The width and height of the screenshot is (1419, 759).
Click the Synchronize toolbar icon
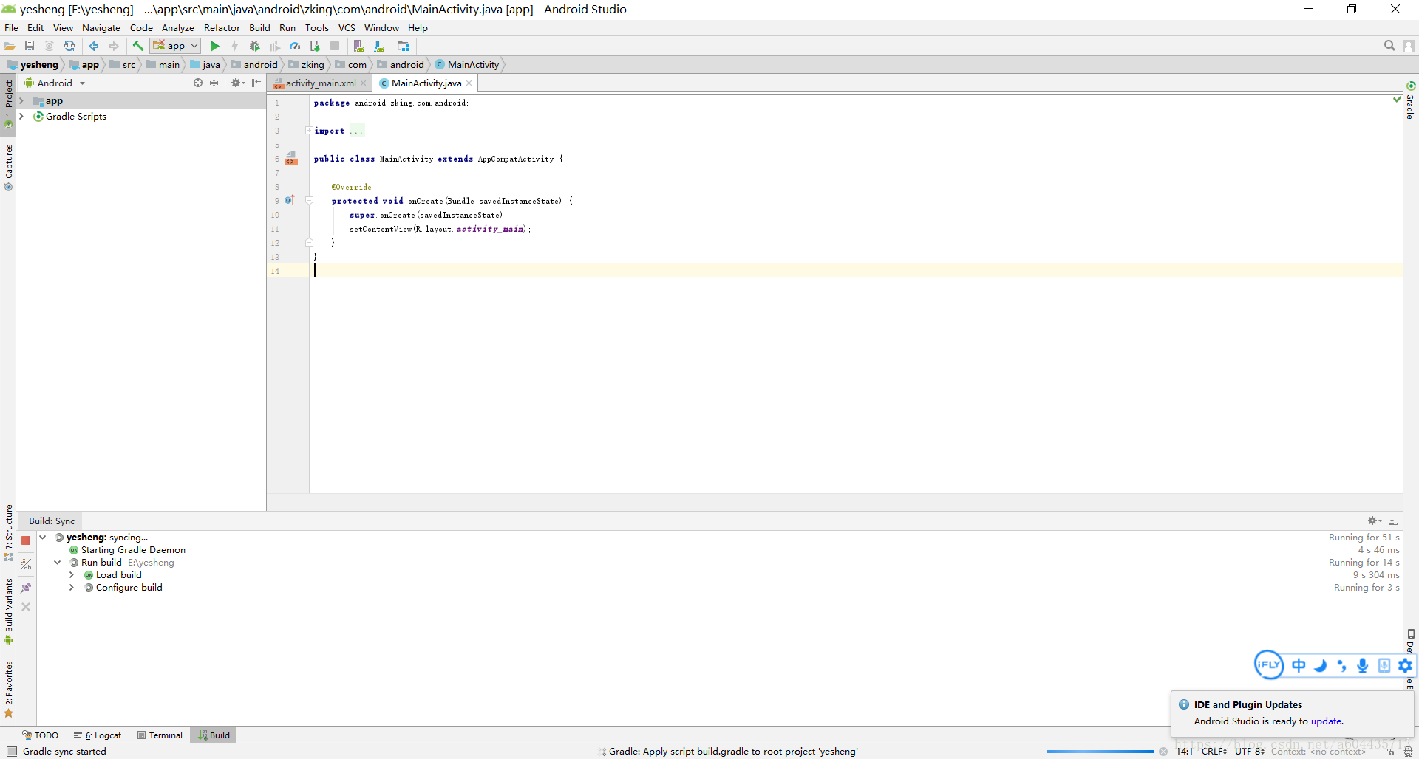(x=69, y=46)
